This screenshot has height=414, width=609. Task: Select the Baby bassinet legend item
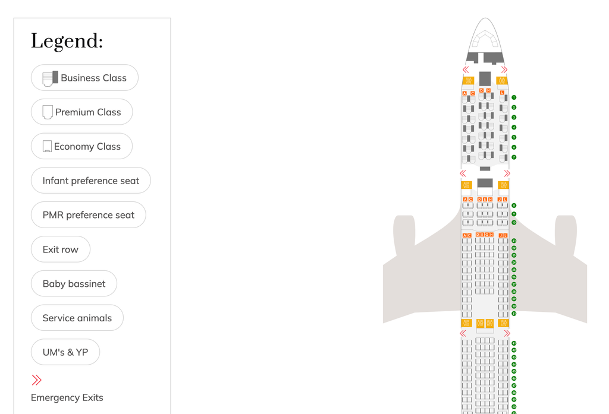tap(74, 283)
